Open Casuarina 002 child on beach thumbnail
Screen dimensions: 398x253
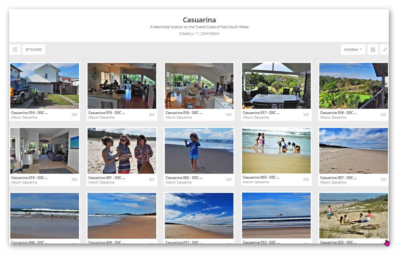(199, 151)
